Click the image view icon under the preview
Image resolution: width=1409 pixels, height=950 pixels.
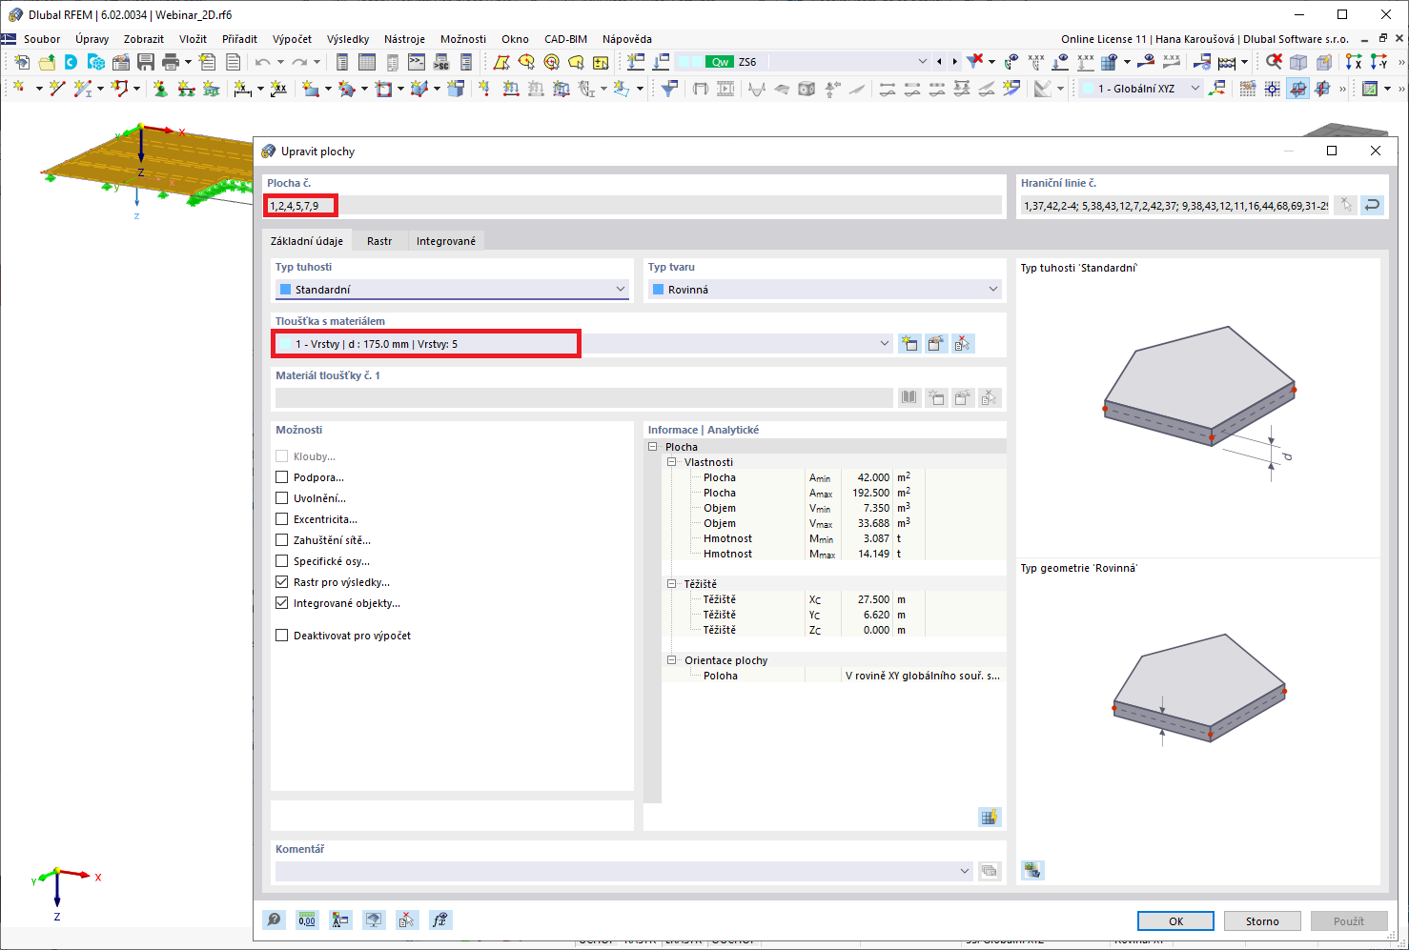coord(1032,869)
